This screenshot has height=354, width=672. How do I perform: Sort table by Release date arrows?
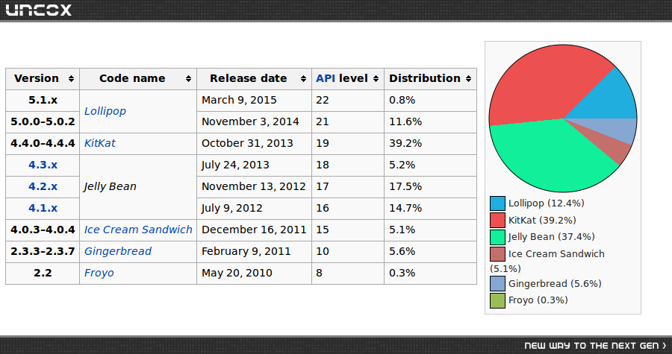click(303, 79)
